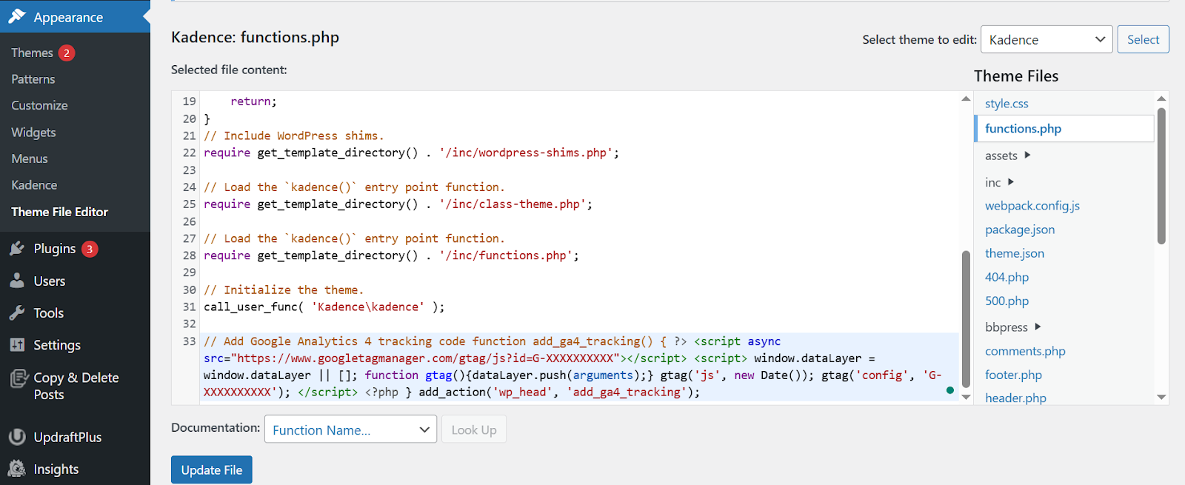Open the UpdraftPlus menu label
The image size is (1185, 485).
point(67,438)
